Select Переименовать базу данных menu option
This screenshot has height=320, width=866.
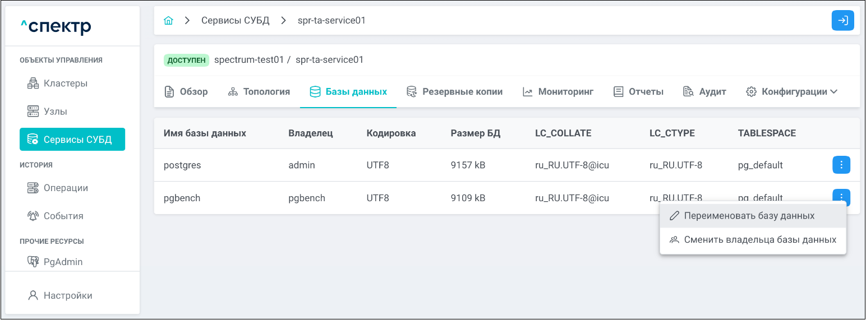(x=749, y=216)
